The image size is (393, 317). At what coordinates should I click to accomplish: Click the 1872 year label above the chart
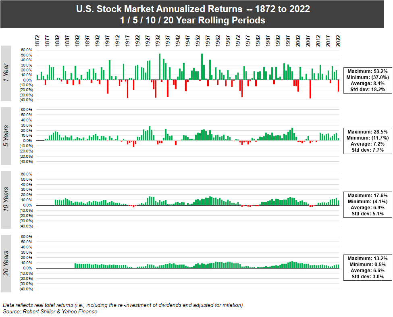pos(36,40)
